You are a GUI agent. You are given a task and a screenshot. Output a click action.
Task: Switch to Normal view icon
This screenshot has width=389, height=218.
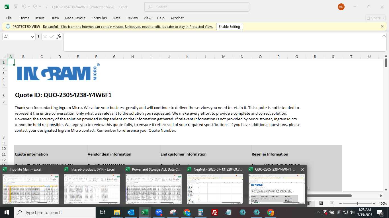click(309, 204)
